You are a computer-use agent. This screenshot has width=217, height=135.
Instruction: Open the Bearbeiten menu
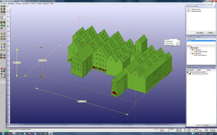[x=11, y=4]
